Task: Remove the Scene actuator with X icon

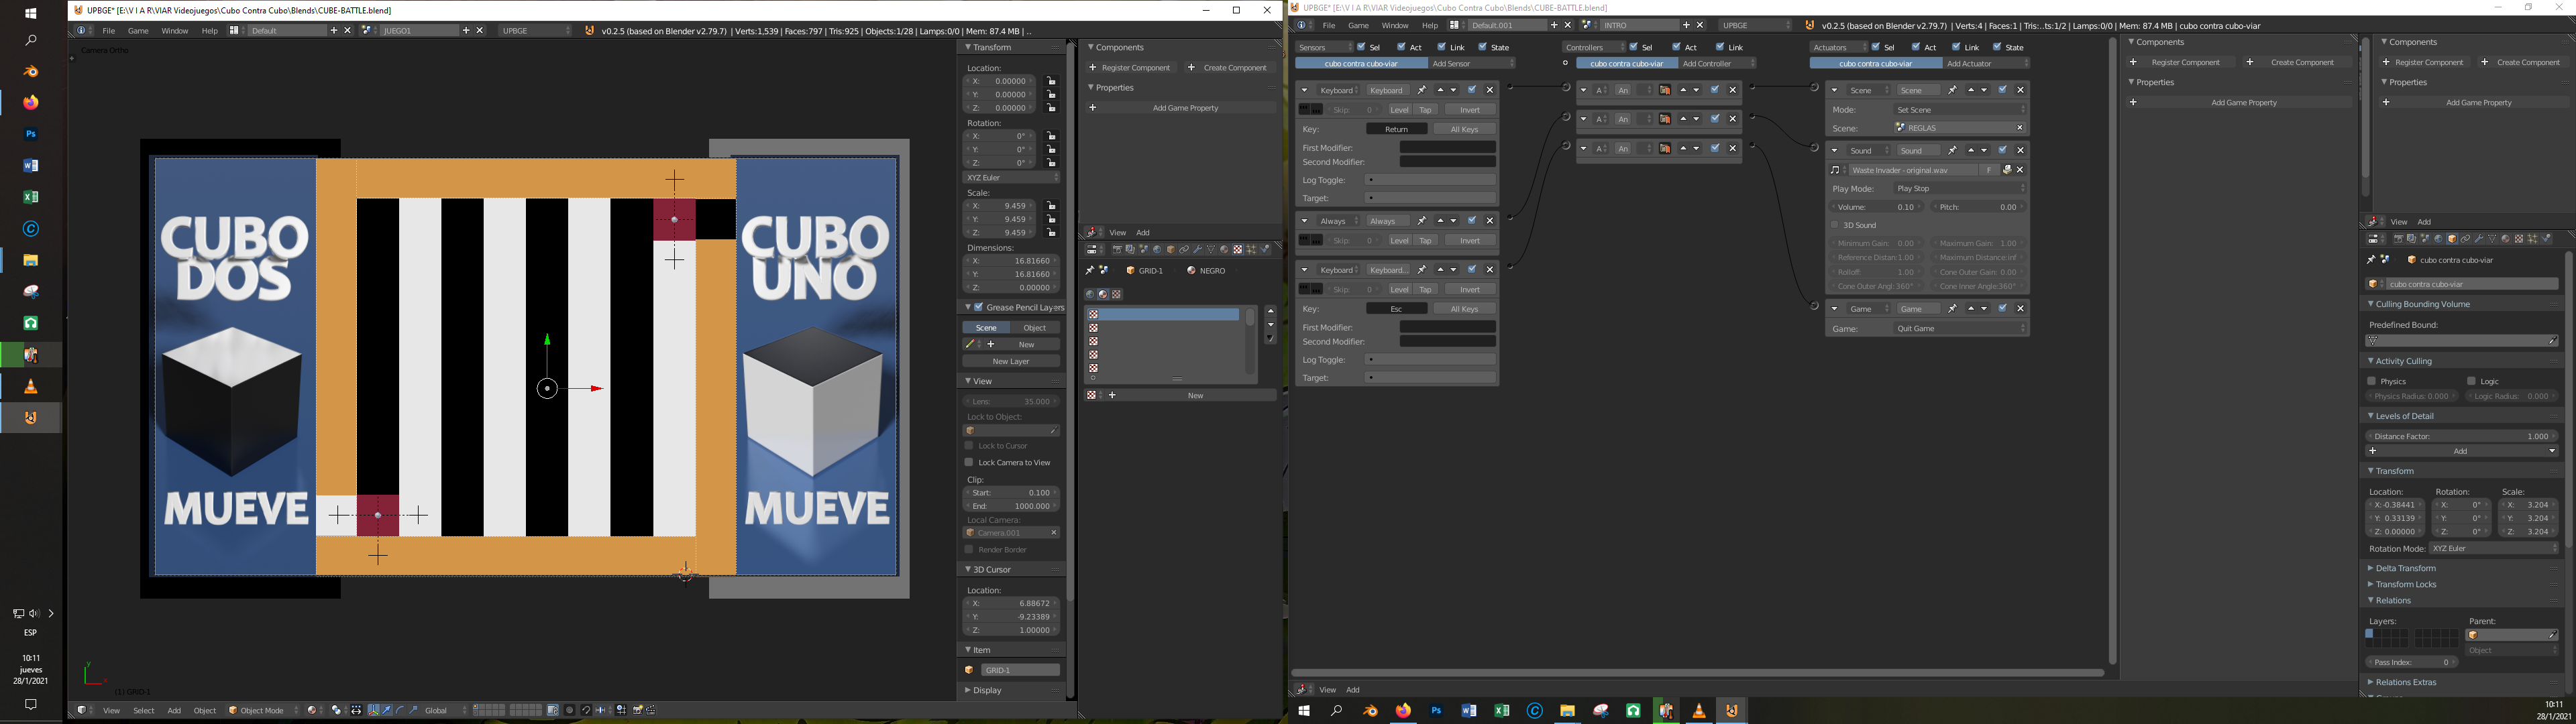Action: tap(2021, 91)
